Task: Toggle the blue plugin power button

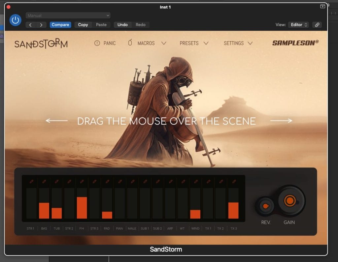Action: click(x=15, y=20)
